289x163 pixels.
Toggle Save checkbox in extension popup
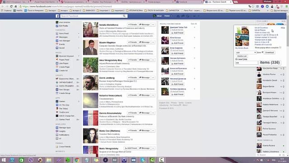(x=263, y=53)
